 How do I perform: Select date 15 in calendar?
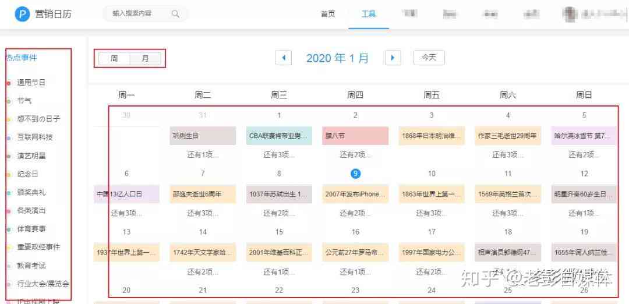(279, 232)
